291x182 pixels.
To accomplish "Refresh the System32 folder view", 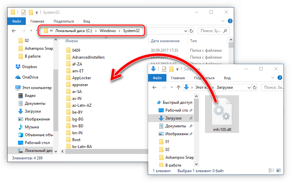I will (x=191, y=31).
